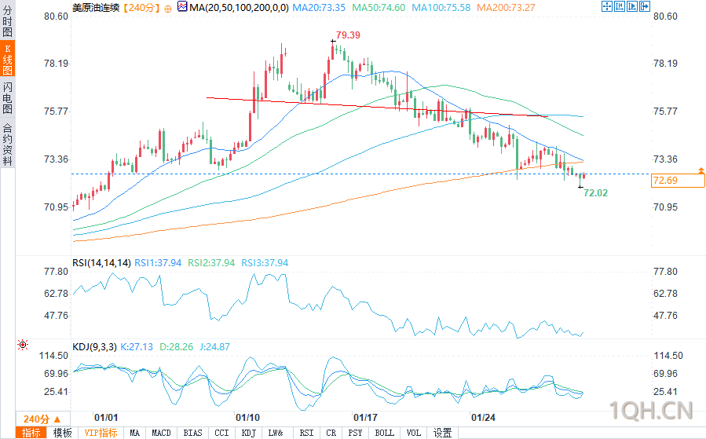Open the 闪电图 side tab

pyautogui.click(x=7, y=97)
